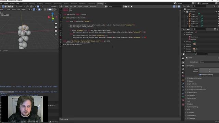Click the blue Z axis gizmo ball

click(52, 14)
